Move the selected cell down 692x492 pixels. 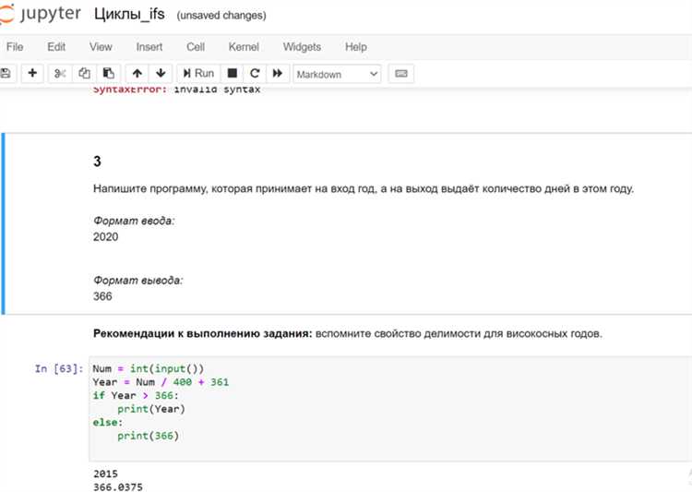click(161, 73)
